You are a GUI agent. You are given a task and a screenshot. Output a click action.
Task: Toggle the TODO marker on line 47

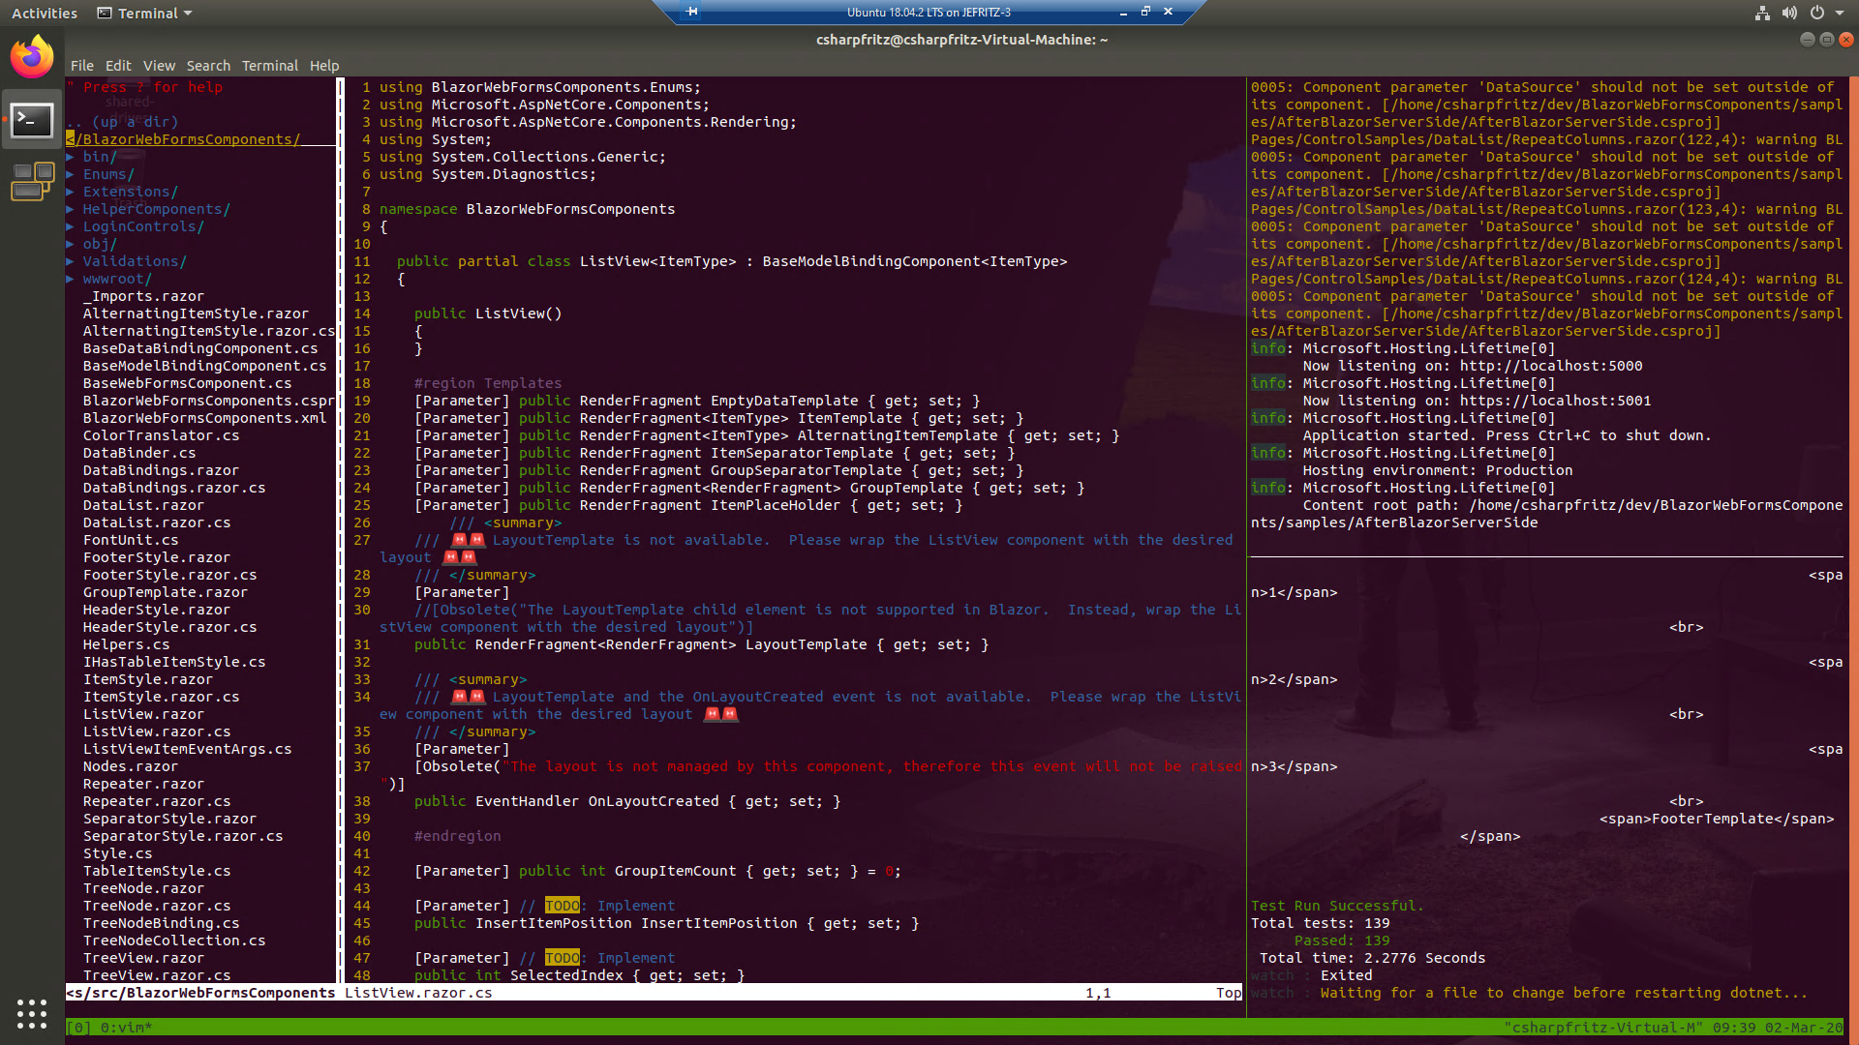pyautogui.click(x=562, y=957)
